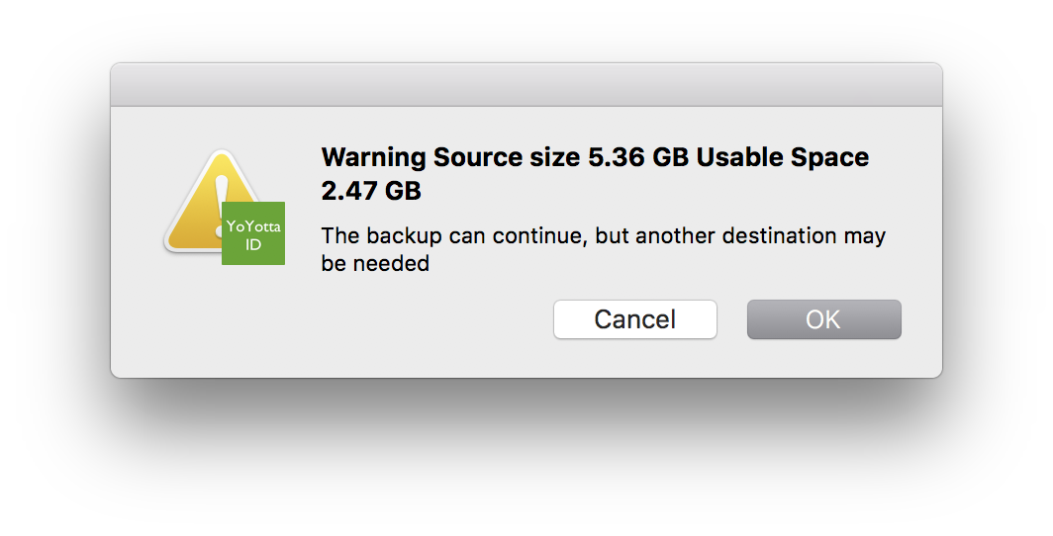The width and height of the screenshot is (1053, 536).
Task: Click empty space between Cancel and OK
Action: coord(732,319)
